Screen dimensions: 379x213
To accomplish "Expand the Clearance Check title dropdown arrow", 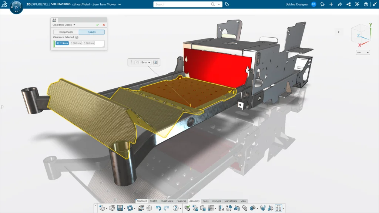I will 74,25.
